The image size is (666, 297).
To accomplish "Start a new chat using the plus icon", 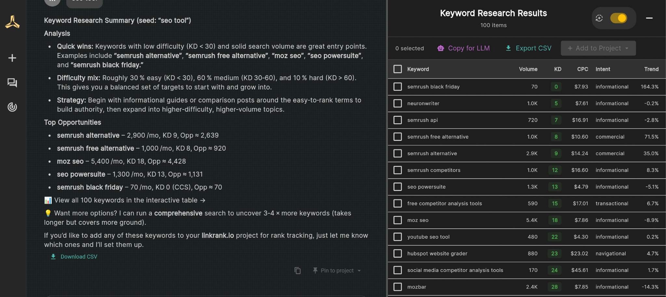I will click(12, 58).
